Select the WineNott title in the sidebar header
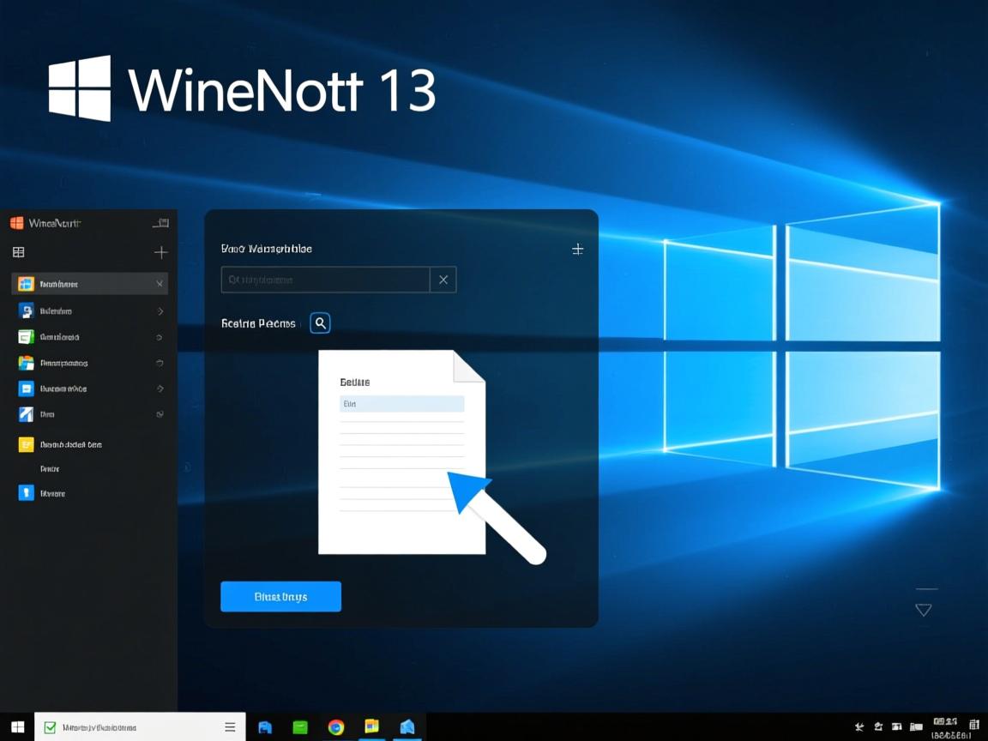The image size is (988, 741). [51, 222]
